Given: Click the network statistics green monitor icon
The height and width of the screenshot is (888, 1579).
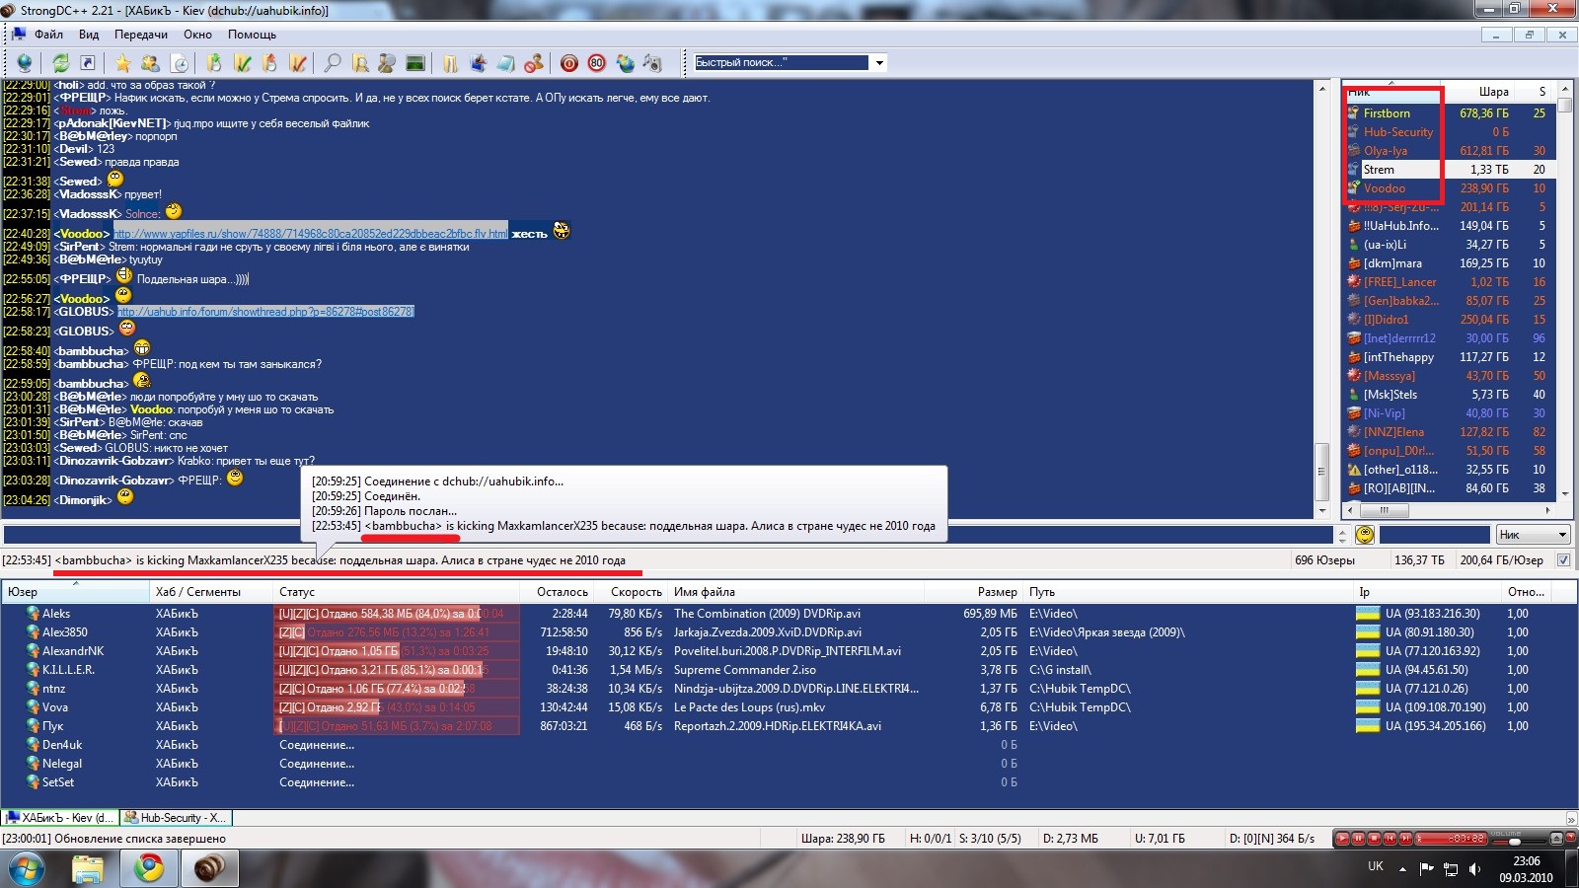Looking at the screenshot, I should [x=415, y=63].
